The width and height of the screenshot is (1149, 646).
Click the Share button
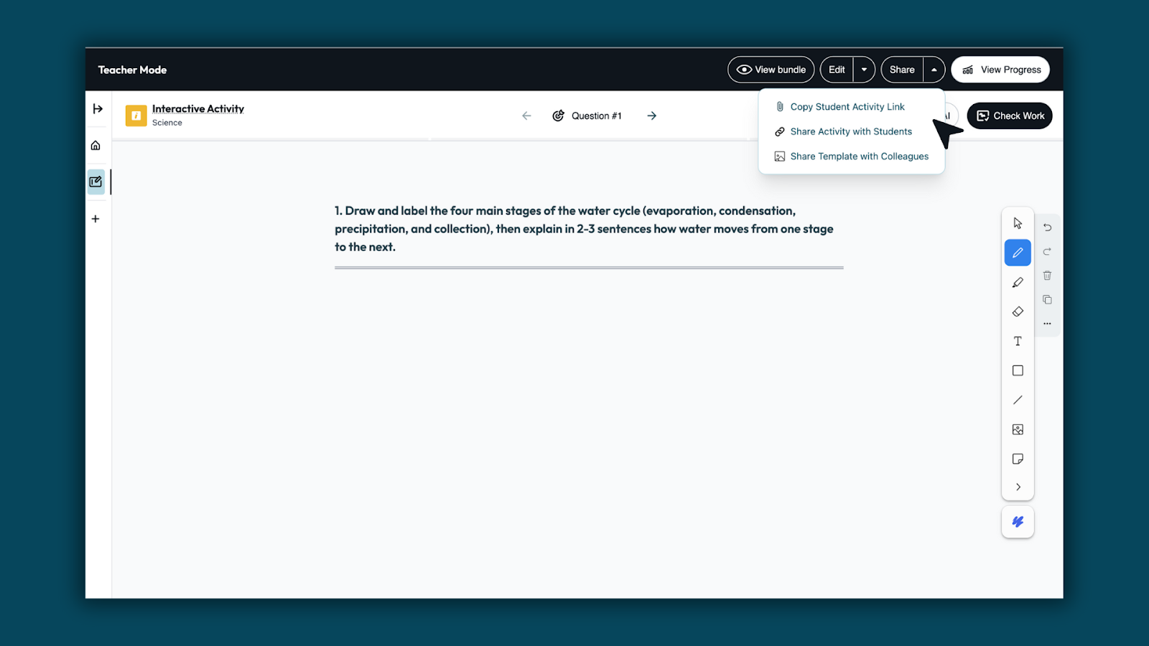[x=902, y=70]
